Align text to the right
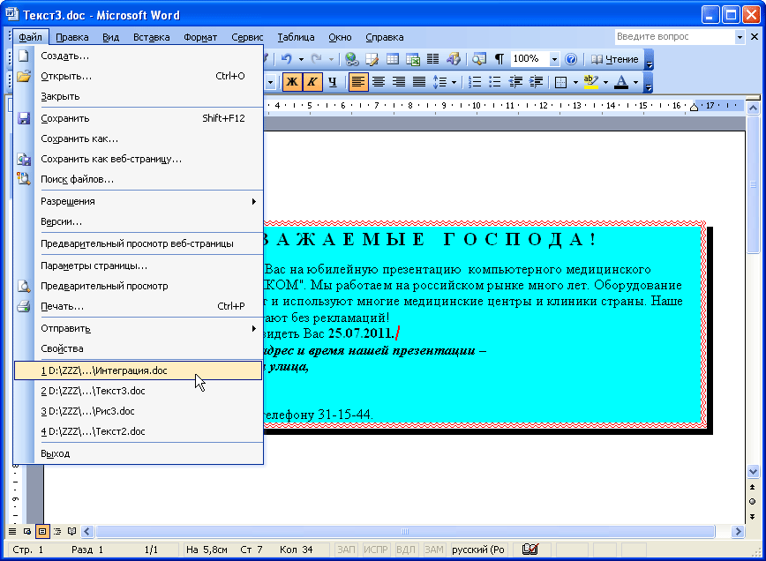This screenshot has width=766, height=561. click(399, 82)
